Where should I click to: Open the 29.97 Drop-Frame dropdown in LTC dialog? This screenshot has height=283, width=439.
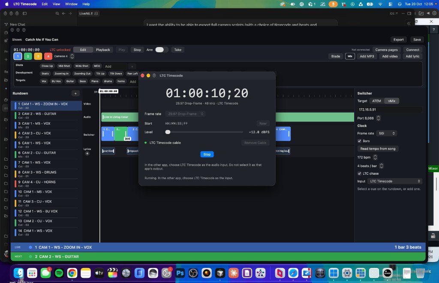pos(185,114)
